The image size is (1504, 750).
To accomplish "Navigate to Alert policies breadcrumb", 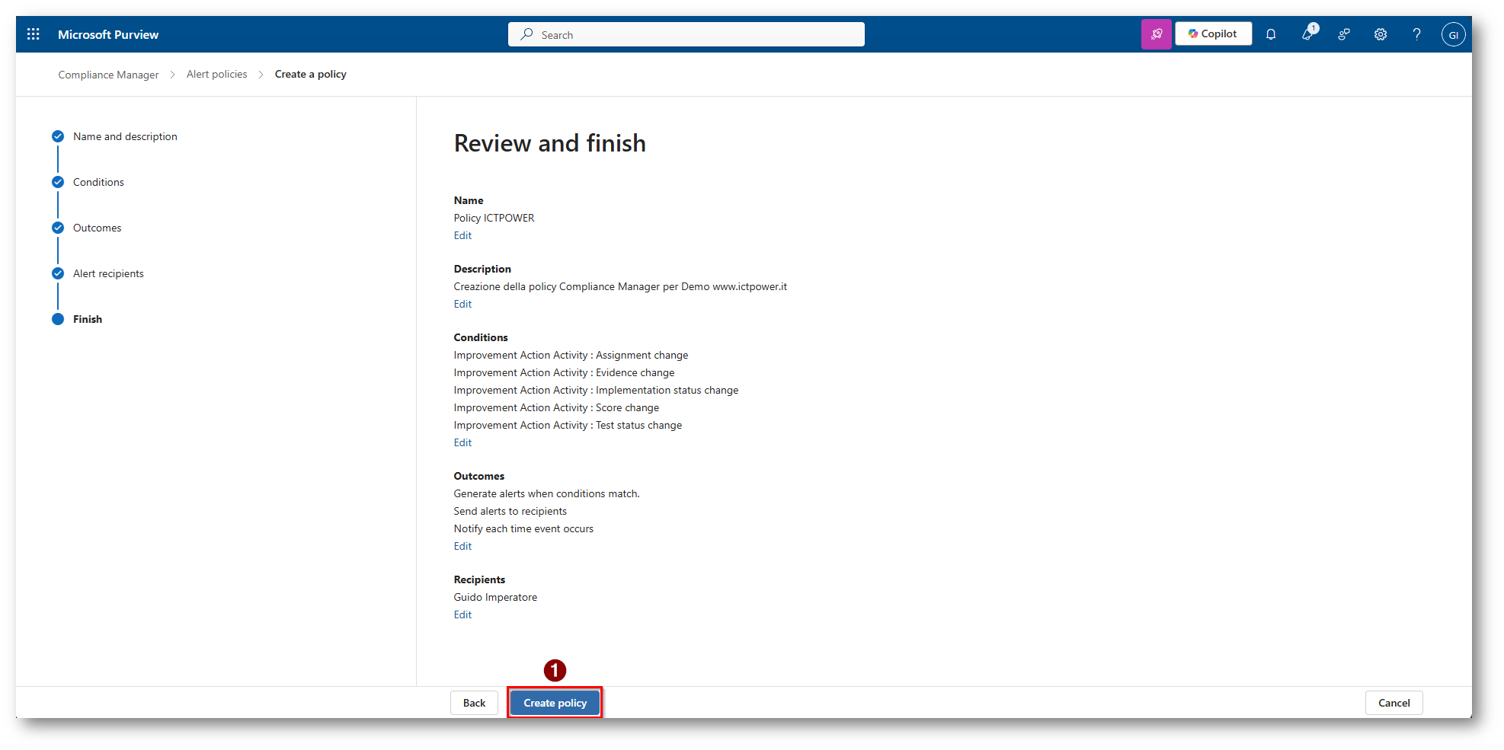I will pyautogui.click(x=216, y=75).
